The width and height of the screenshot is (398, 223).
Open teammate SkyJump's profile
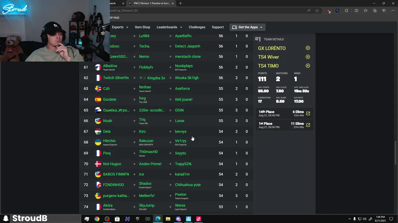[x=146, y=205]
